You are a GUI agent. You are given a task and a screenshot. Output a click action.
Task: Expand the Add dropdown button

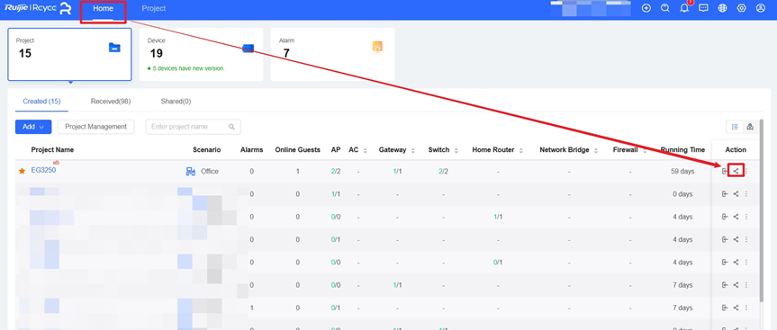[33, 127]
